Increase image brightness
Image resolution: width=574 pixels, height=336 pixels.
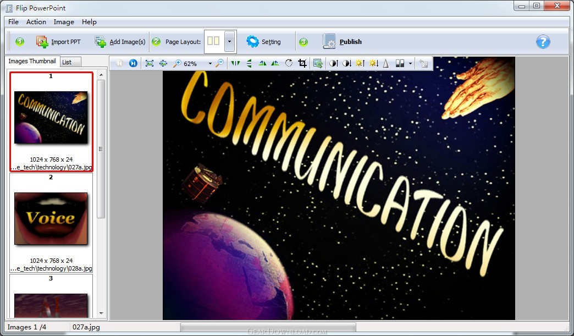[360, 63]
